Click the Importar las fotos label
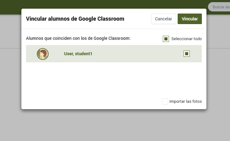The image size is (230, 141). pos(185,102)
